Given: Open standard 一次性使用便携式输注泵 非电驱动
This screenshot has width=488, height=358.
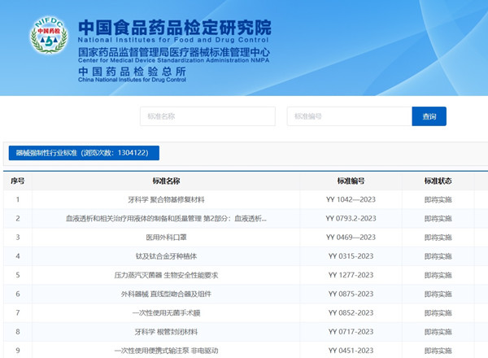Looking at the screenshot, I should click(166, 351).
